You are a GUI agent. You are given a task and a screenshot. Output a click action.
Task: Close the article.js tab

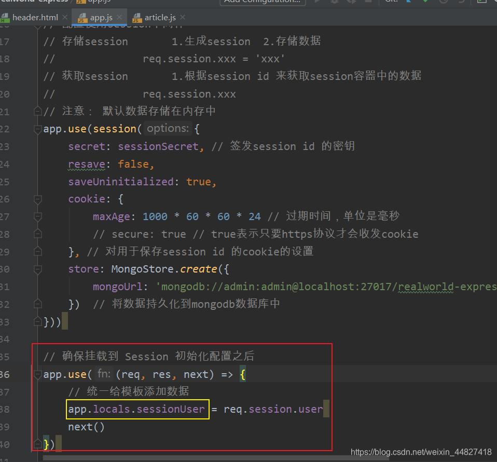pos(182,17)
